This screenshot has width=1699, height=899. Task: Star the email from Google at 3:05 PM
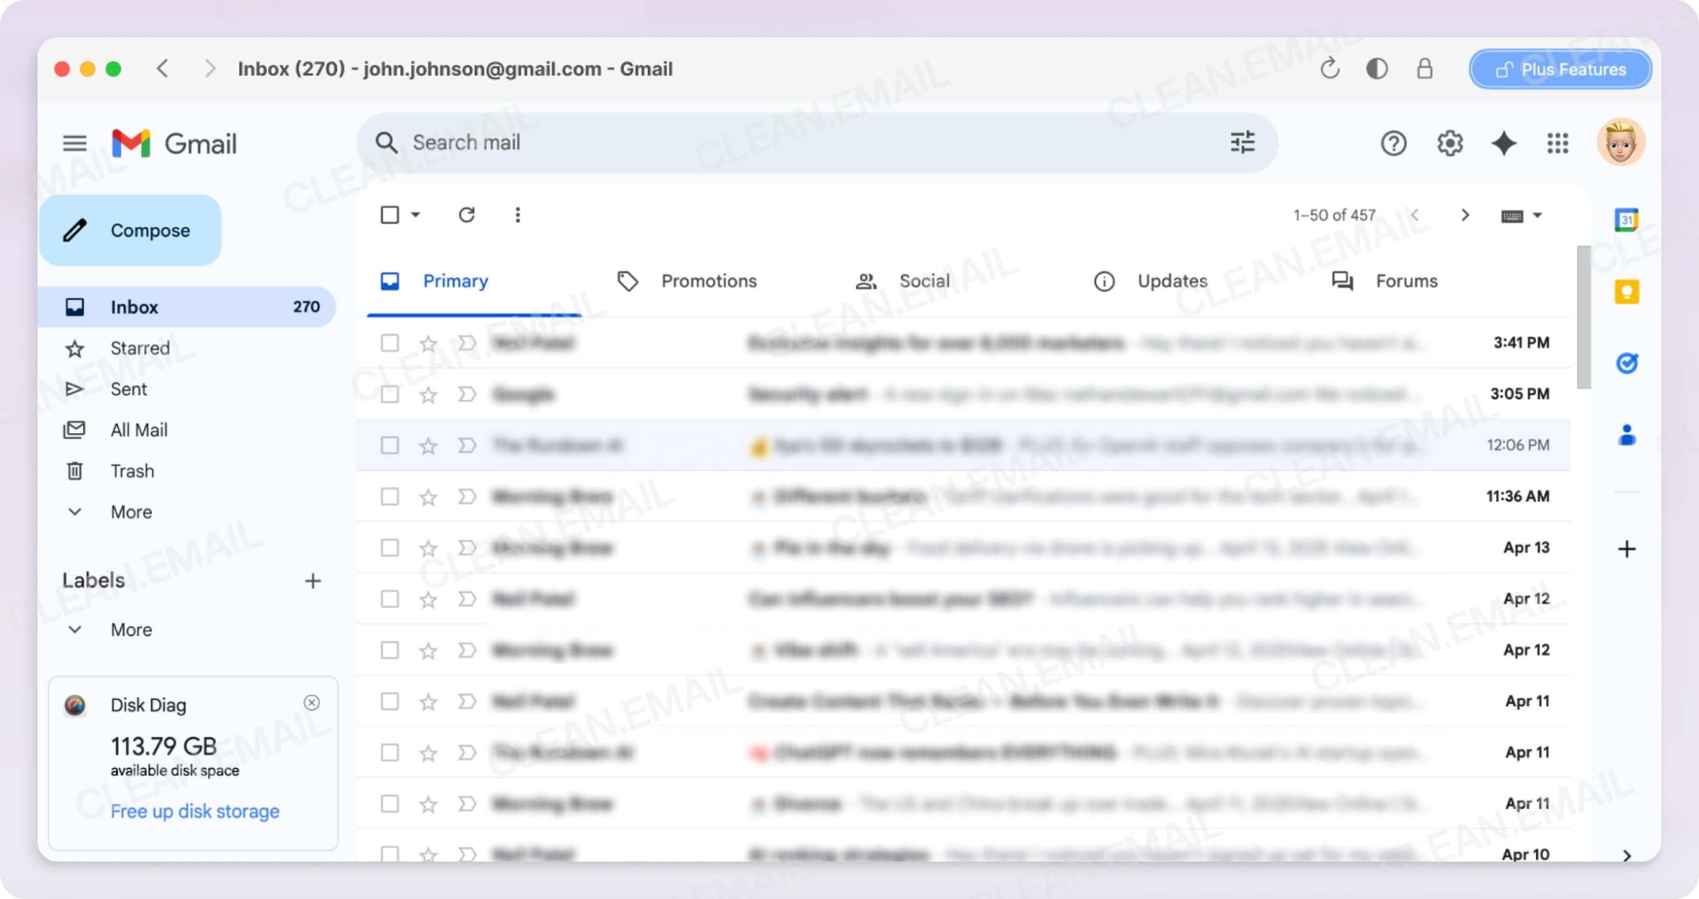pyautogui.click(x=428, y=394)
